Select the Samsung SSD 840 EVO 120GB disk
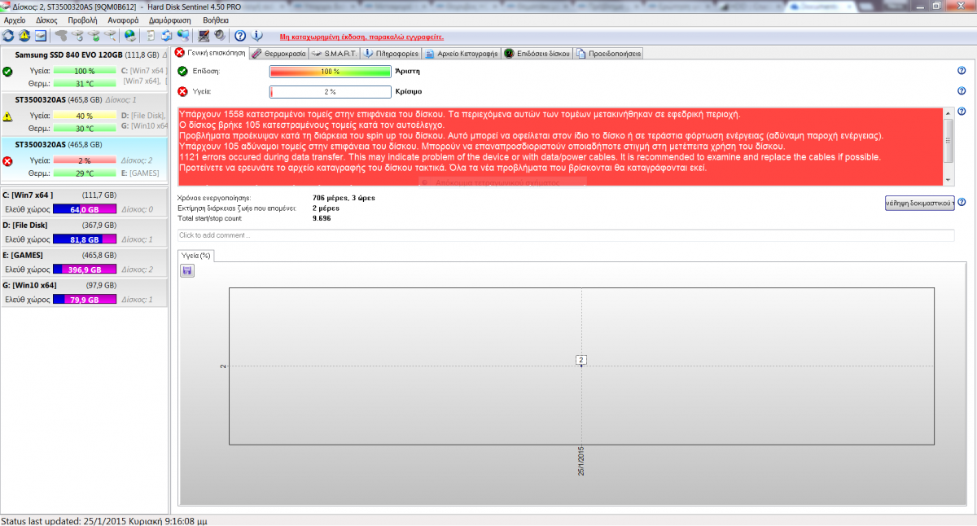 [x=85, y=71]
